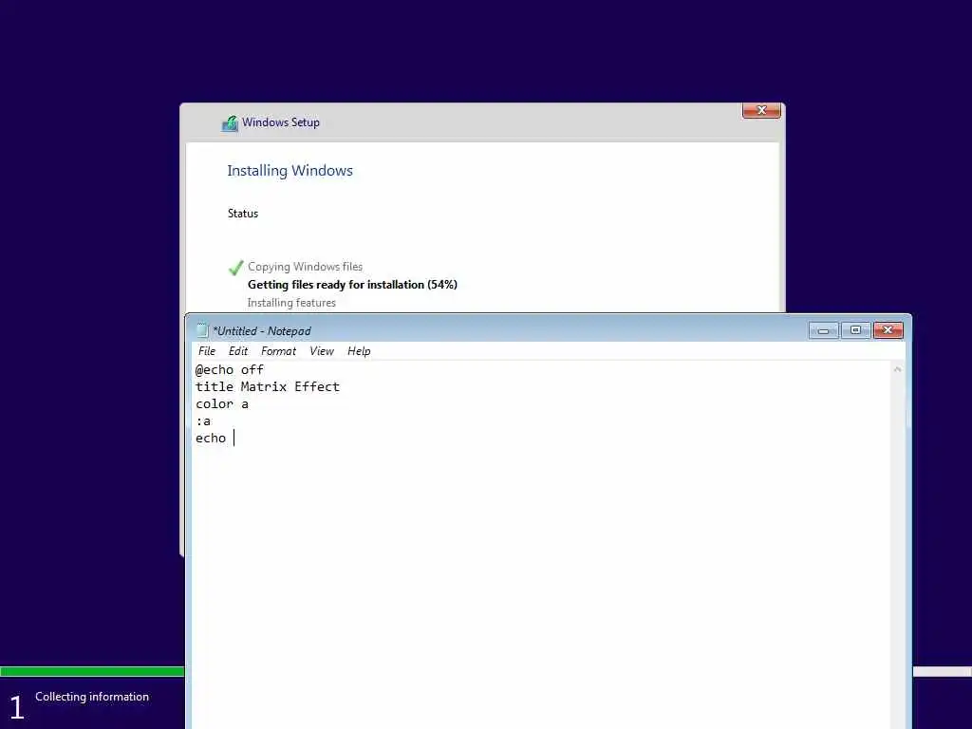Click 'Collecting information' step label
972x729 pixels.
[92, 697]
